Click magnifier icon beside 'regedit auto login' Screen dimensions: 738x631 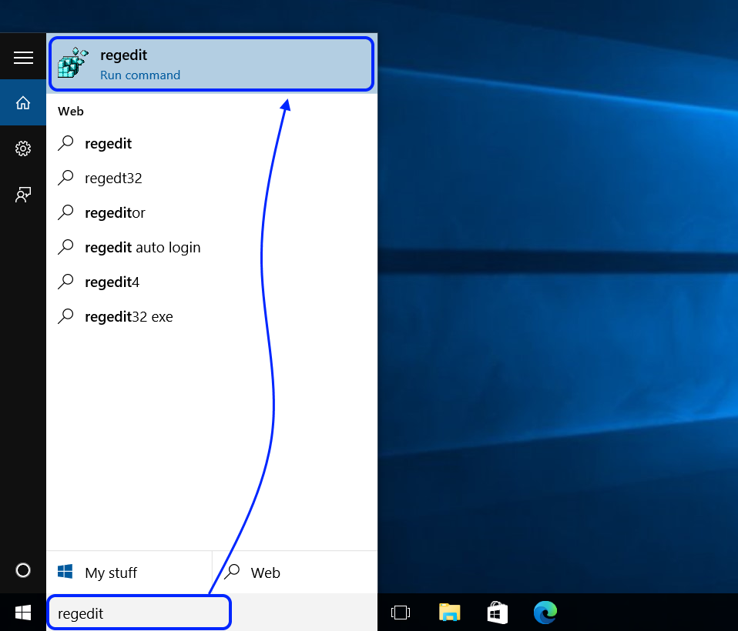click(x=66, y=247)
